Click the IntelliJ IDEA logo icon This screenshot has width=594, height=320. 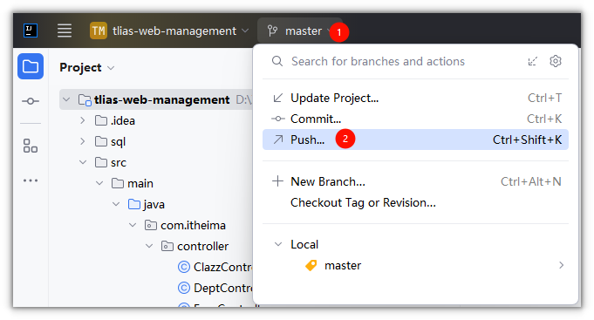pos(31,31)
